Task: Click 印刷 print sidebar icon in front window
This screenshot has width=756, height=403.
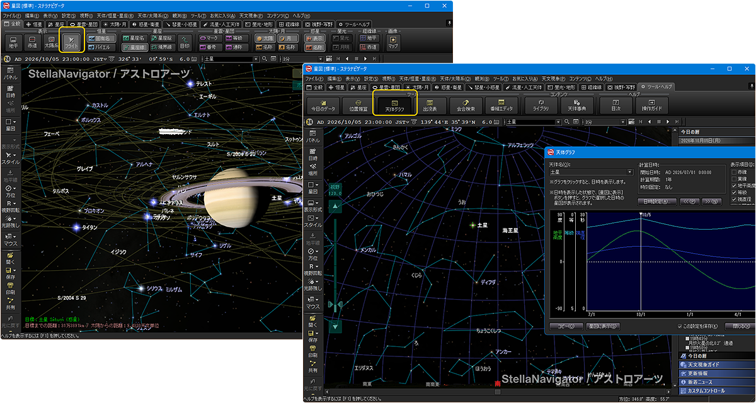Action: pos(312,351)
